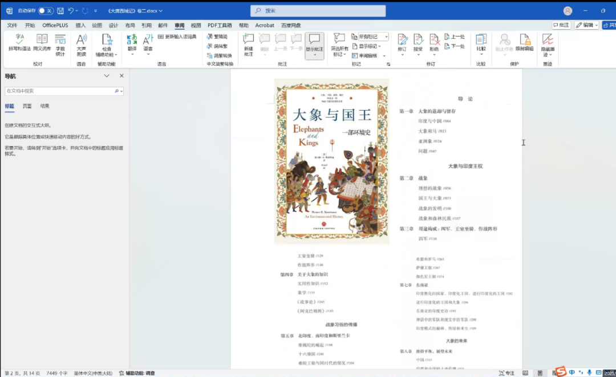Open the 同义词库 thesaurus
Image resolution: width=616 pixels, height=377 pixels.
point(42,42)
